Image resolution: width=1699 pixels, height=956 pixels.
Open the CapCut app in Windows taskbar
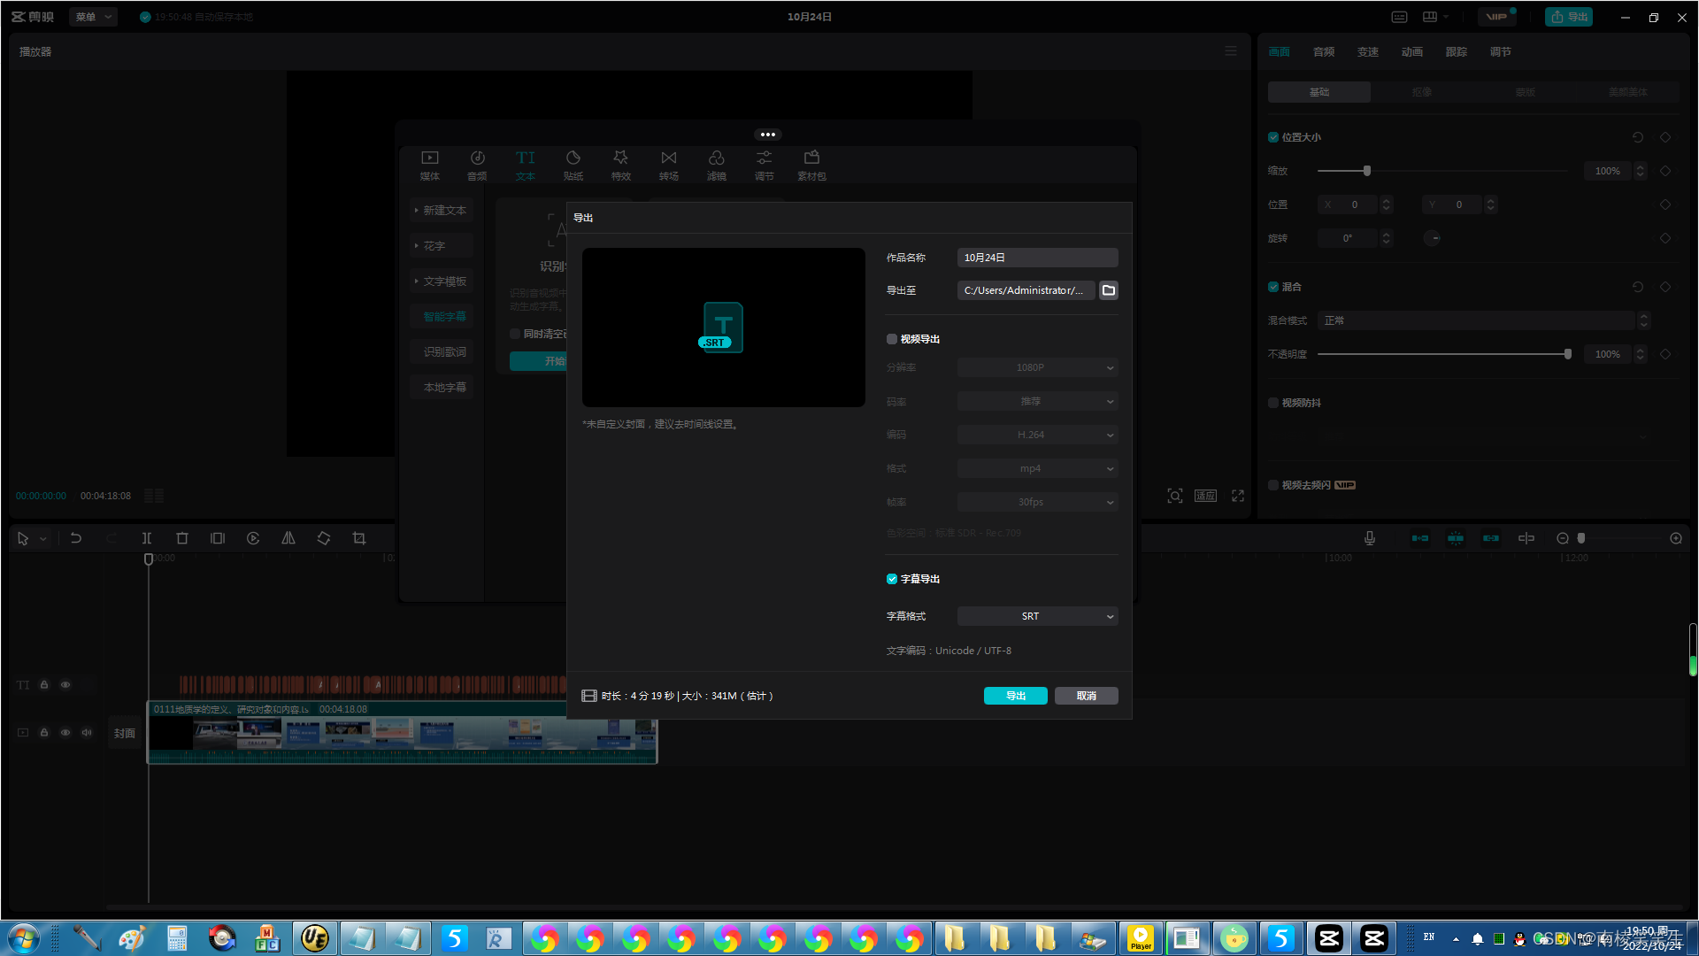pyautogui.click(x=1329, y=938)
